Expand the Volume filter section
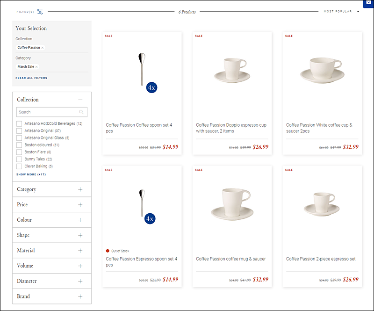The height and width of the screenshot is (311, 374). (x=80, y=266)
